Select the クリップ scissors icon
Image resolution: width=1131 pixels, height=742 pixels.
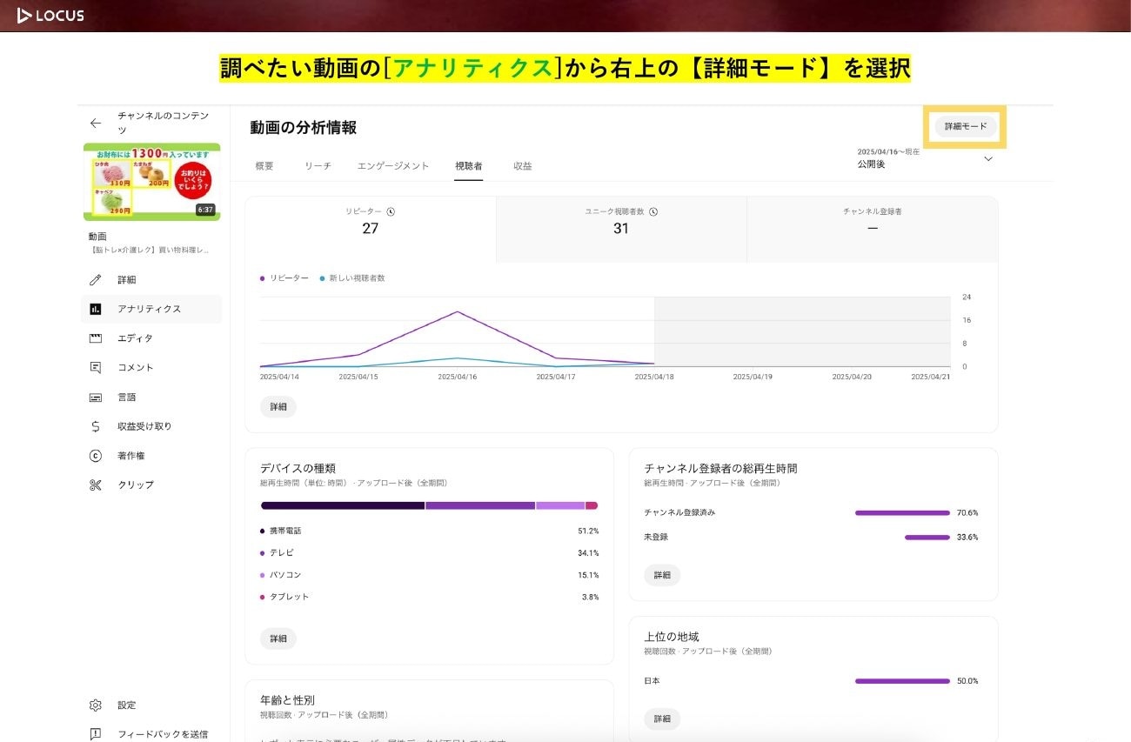[96, 485]
